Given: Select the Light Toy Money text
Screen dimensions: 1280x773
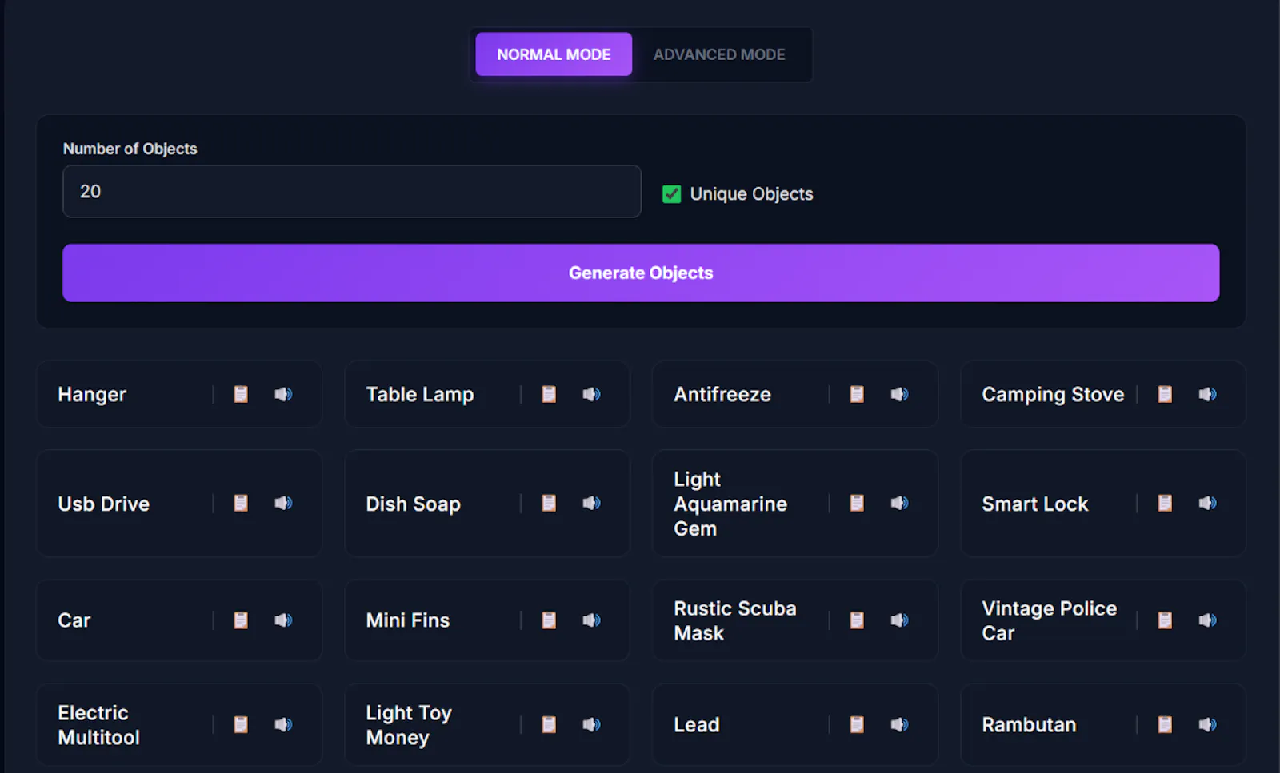Looking at the screenshot, I should (x=409, y=725).
